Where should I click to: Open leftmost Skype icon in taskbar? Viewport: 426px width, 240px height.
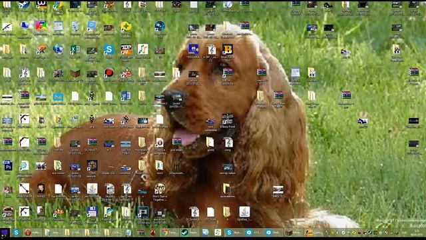pyautogui.click(x=16, y=233)
